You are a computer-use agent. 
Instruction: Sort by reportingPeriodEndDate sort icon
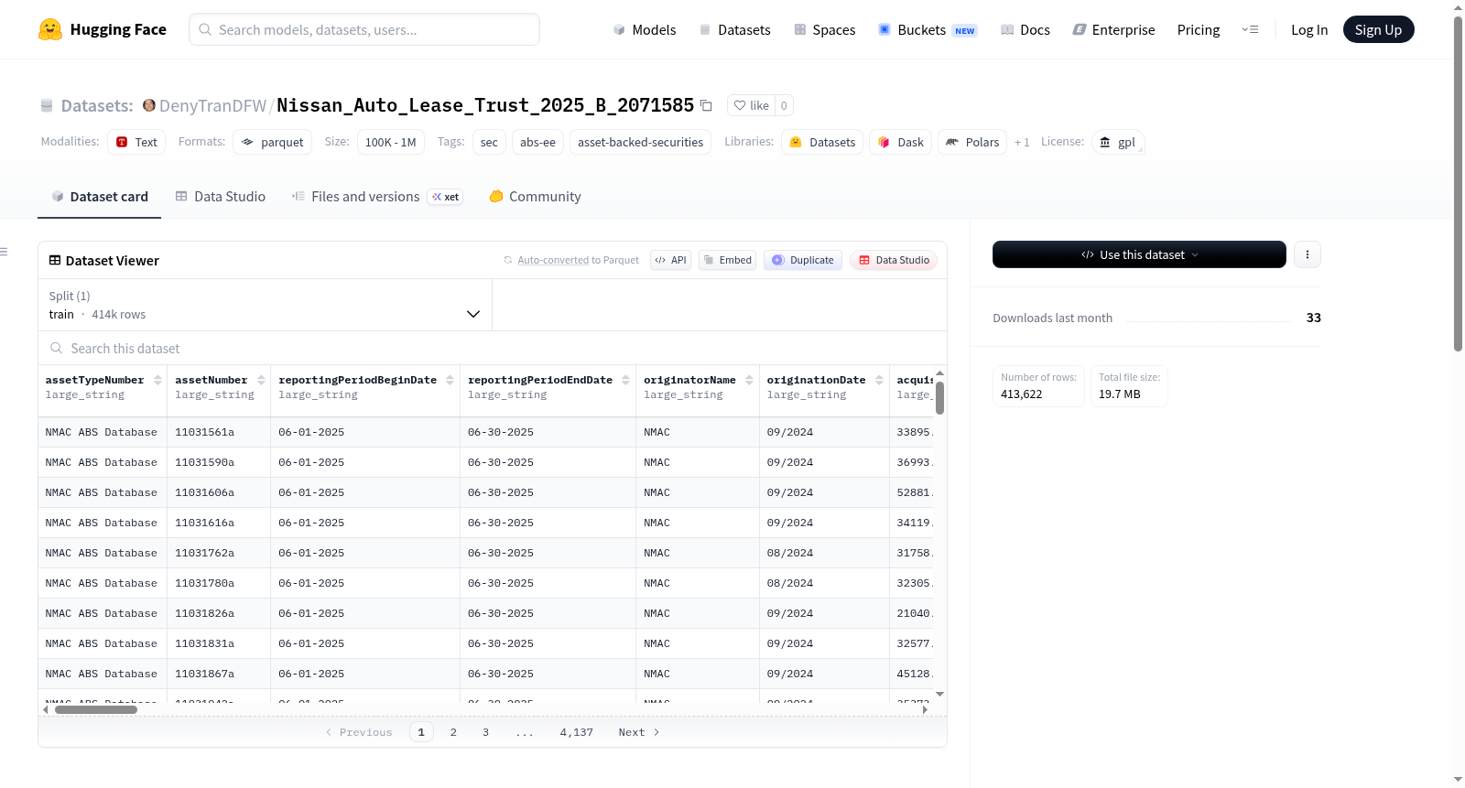pyautogui.click(x=625, y=380)
